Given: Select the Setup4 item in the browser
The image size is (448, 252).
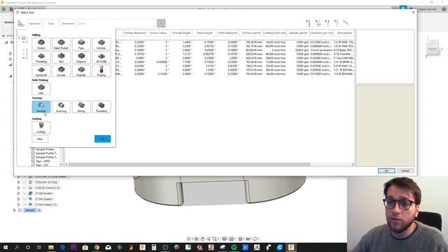Looking at the screenshot, I should coord(30,210).
